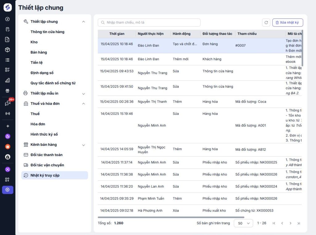The height and width of the screenshot is (235, 316).
Task: Go to next page of records
Action: click(x=290, y=223)
